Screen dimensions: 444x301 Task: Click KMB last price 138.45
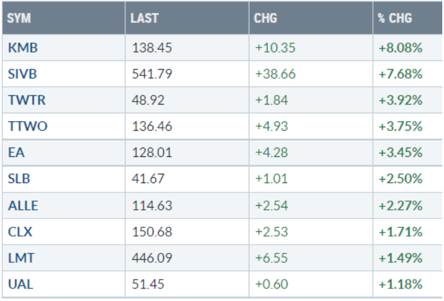148,48
